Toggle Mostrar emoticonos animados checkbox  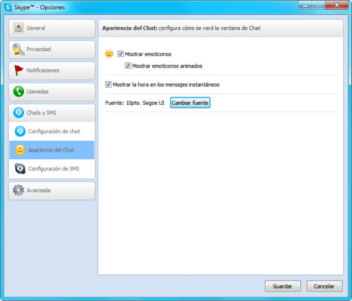pos(128,66)
